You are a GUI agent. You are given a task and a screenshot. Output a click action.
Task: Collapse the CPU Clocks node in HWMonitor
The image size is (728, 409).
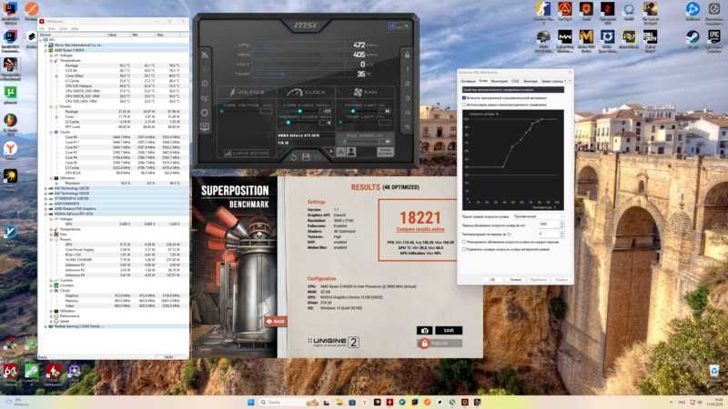coord(51,132)
